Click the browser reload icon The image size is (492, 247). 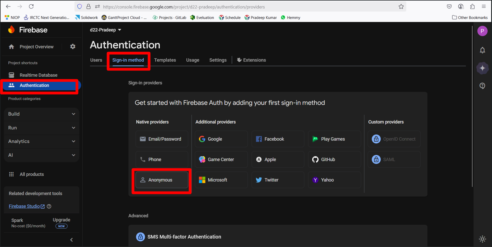coord(31,6)
